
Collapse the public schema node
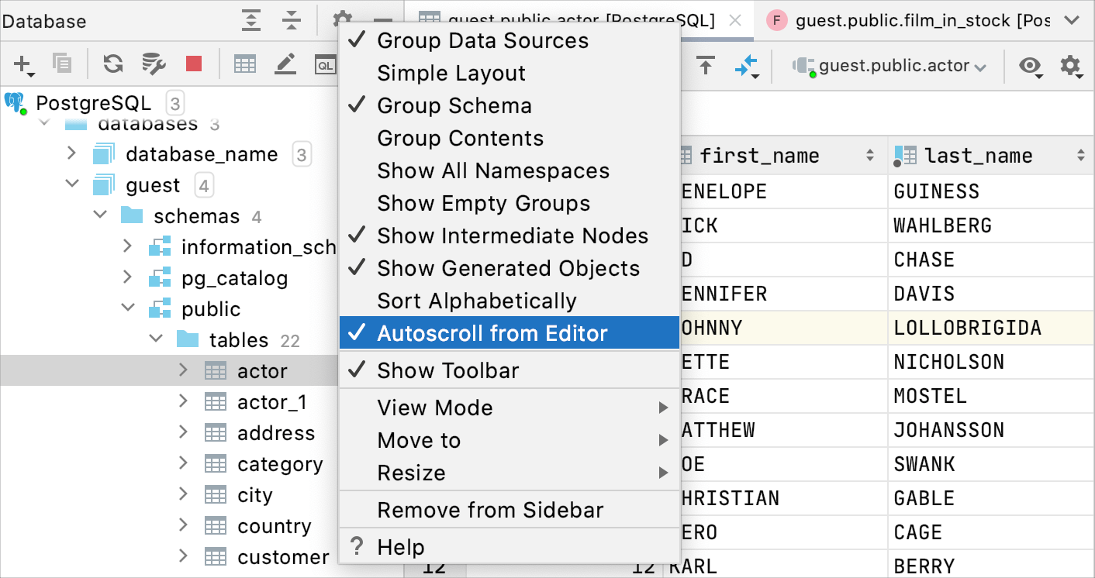[128, 308]
